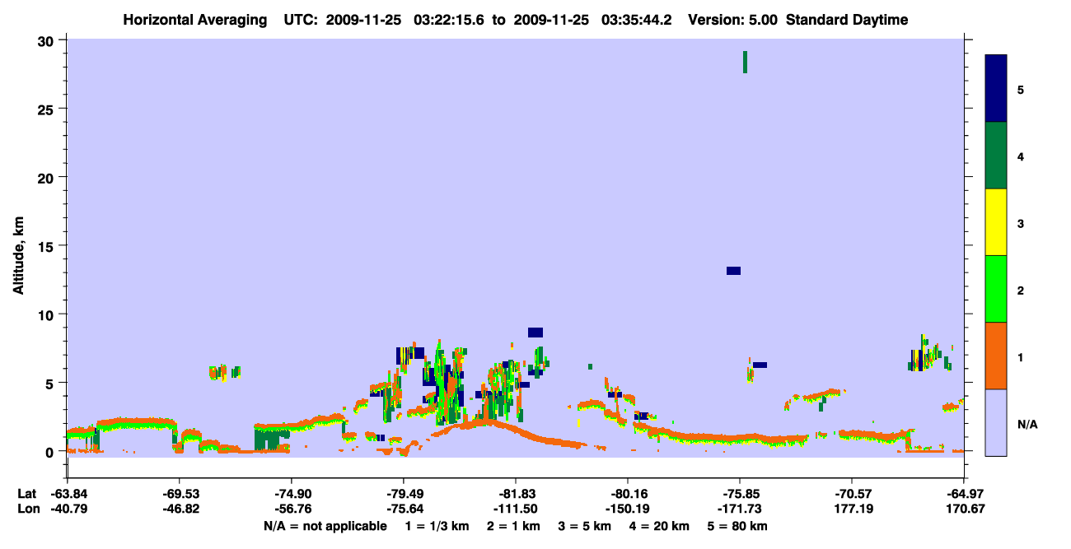This screenshot has width=1071, height=549.
Task: Click longitude value 177.19
Action: [x=852, y=509]
